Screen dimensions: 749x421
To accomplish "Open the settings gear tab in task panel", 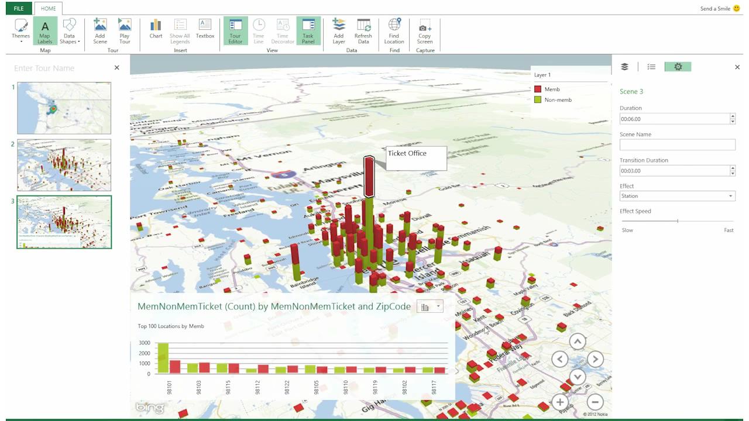I will tap(678, 67).
